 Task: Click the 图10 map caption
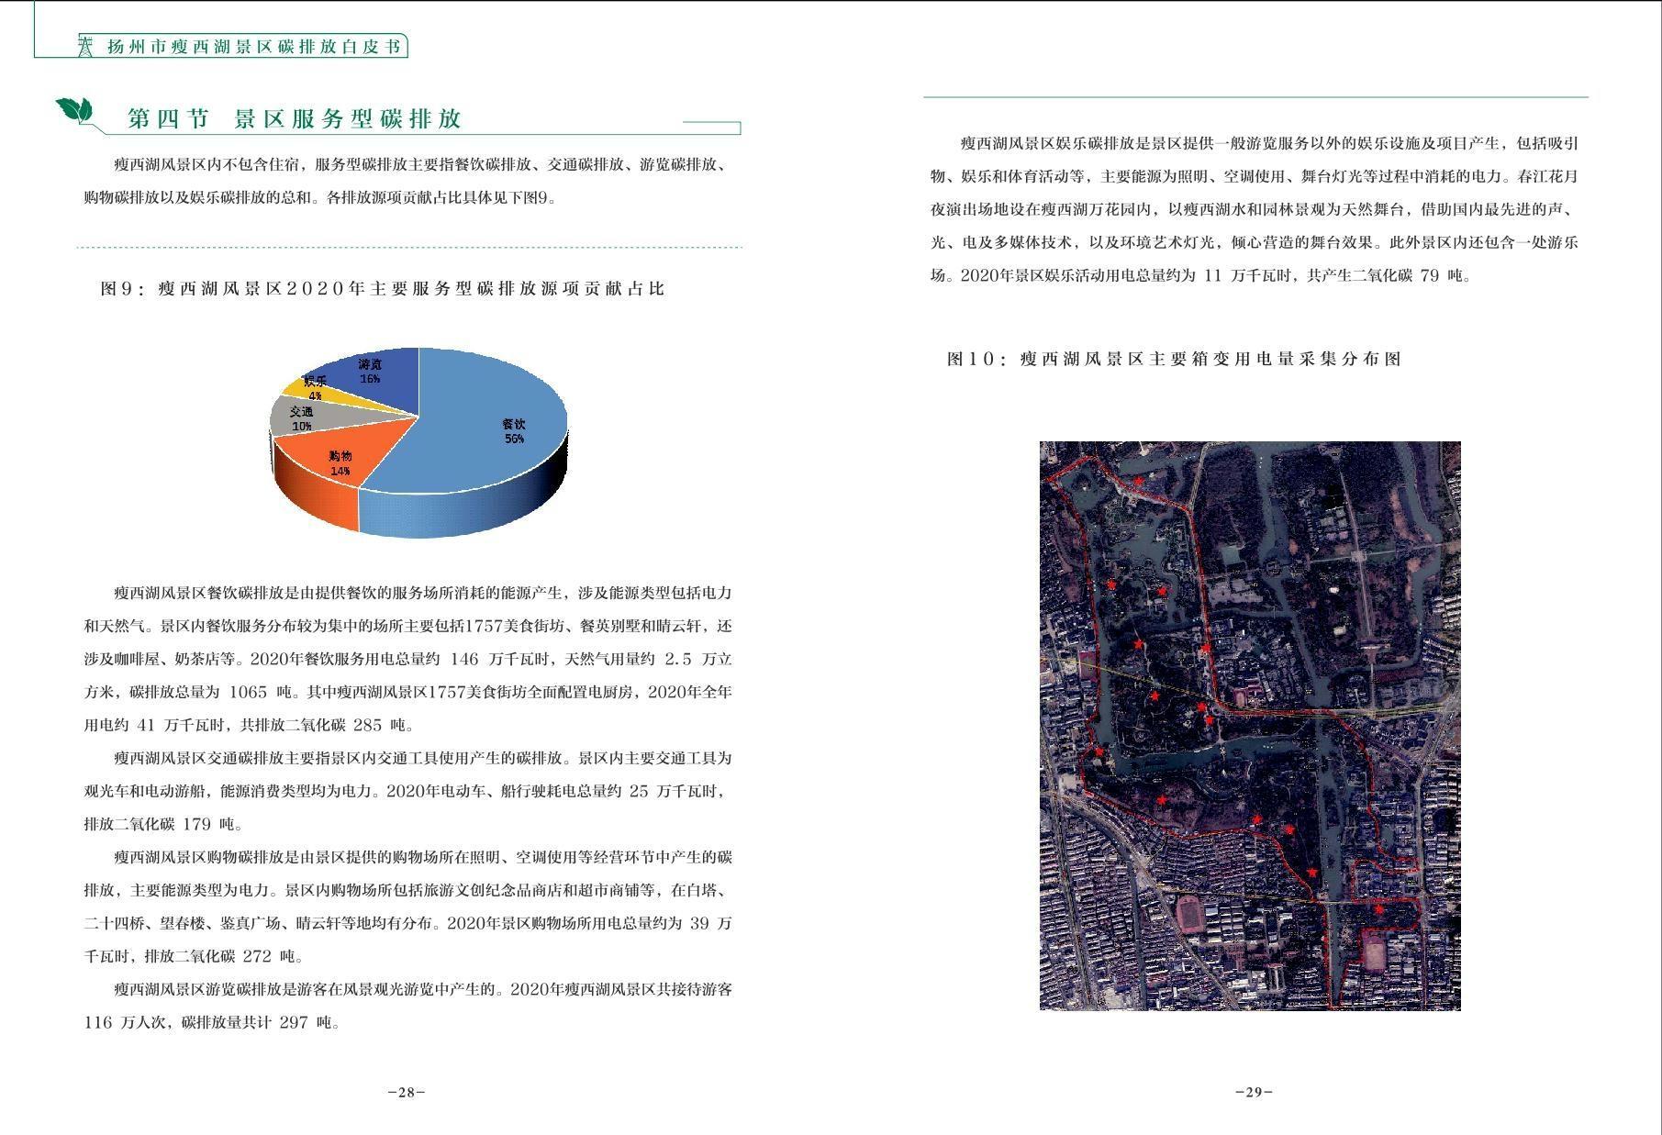coord(1174,359)
